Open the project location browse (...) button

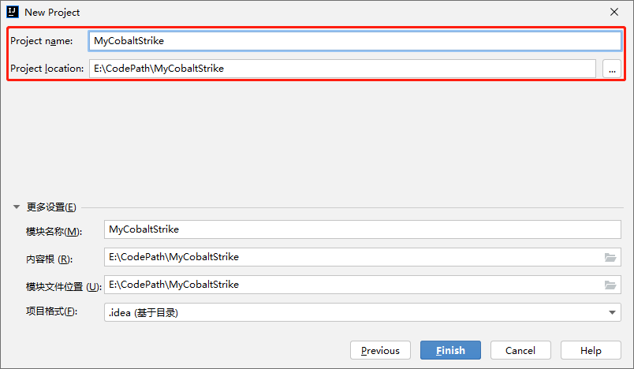point(612,69)
